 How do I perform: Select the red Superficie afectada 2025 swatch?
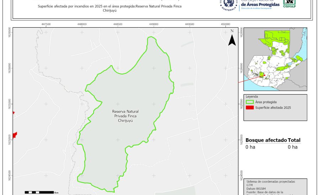(x=250, y=107)
